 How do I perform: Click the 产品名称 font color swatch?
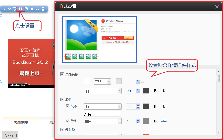146,91
